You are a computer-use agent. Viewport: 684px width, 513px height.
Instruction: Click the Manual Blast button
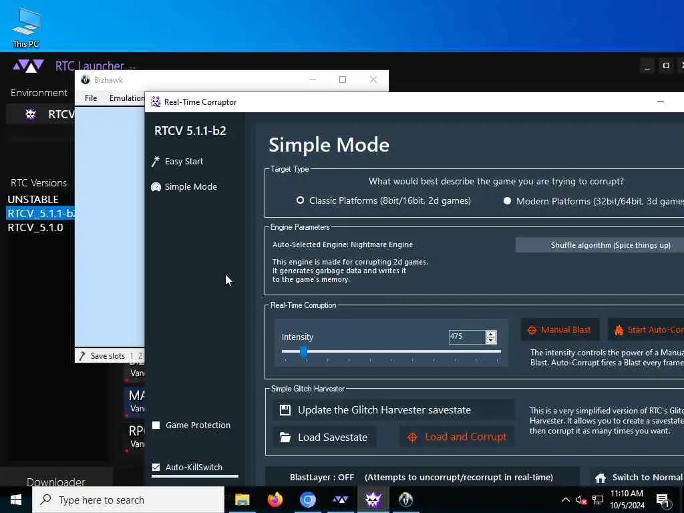560,330
